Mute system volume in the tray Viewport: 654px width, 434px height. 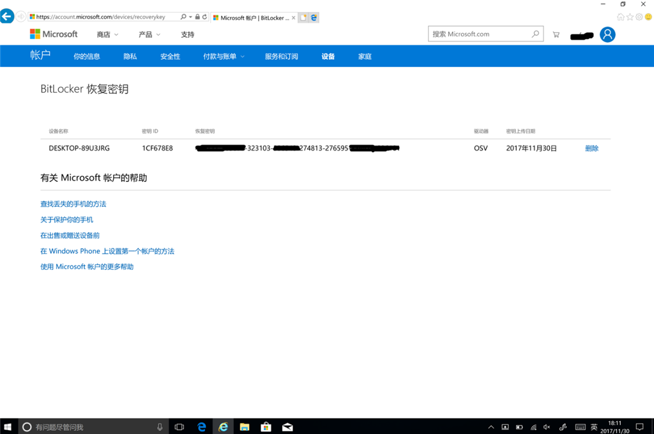(x=546, y=426)
